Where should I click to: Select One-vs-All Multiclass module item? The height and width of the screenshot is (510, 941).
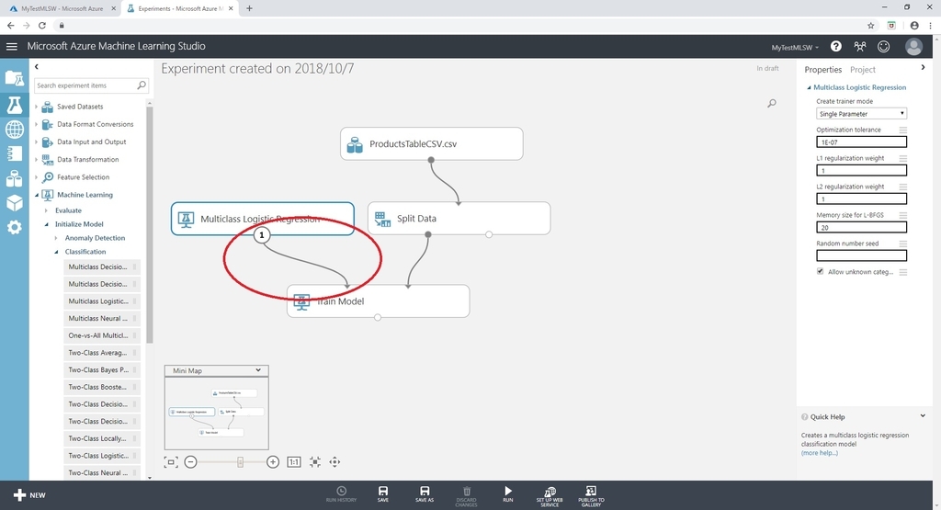tap(101, 335)
